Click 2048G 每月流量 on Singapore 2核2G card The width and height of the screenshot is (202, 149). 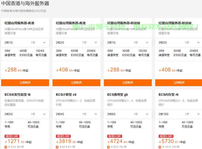point(195,53)
